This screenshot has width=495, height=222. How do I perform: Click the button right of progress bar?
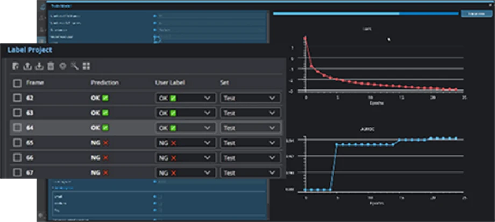(x=476, y=13)
